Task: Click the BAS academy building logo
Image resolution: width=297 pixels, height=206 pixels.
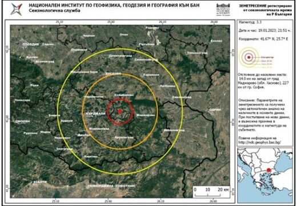Action: 223,10
